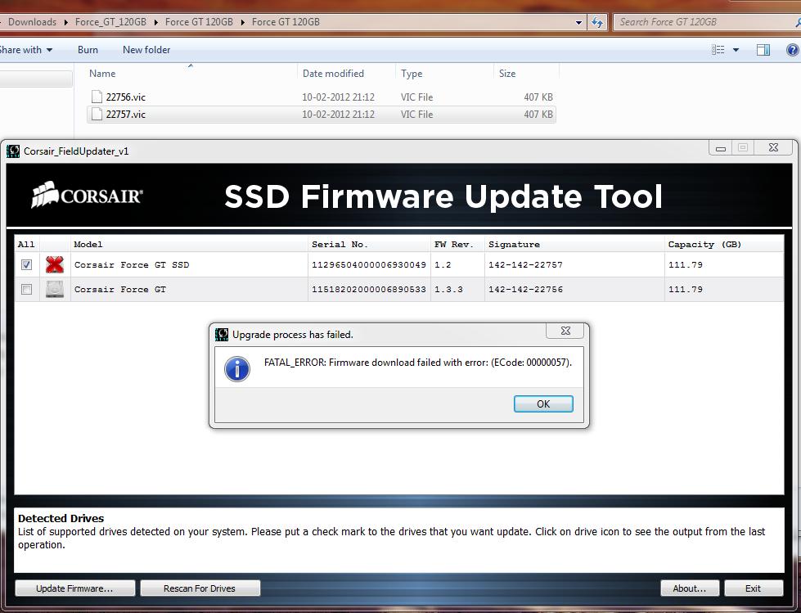Expand the Share with dropdown
This screenshot has width=801, height=613.
[26, 50]
